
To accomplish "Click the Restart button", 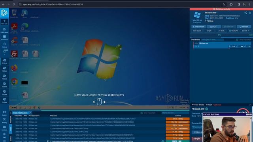I will pyautogui.click(x=244, y=27).
